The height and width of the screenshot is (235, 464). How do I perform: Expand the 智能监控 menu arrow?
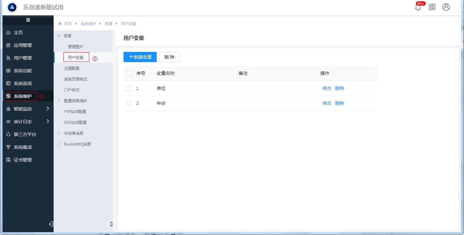[48, 109]
